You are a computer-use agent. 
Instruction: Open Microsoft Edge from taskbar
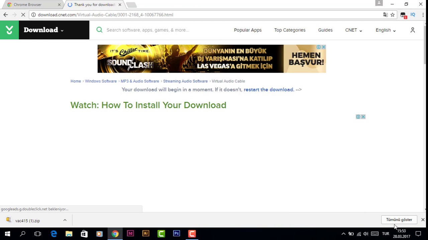53,234
